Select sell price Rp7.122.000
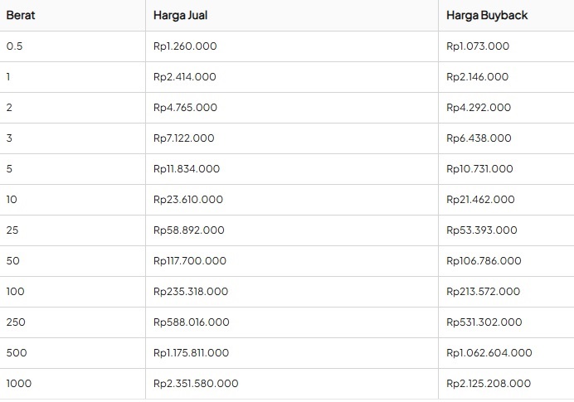Image resolution: width=574 pixels, height=402 pixels. (184, 138)
